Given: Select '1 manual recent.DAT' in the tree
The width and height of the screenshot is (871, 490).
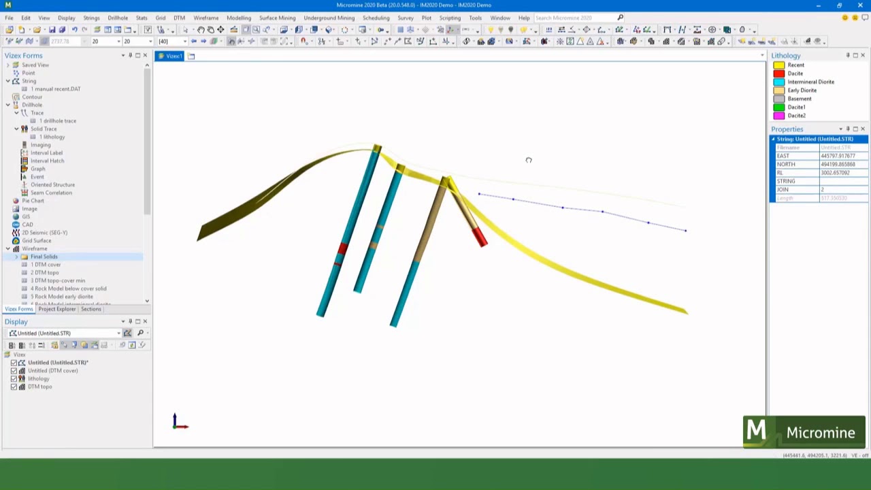Looking at the screenshot, I should (x=56, y=89).
